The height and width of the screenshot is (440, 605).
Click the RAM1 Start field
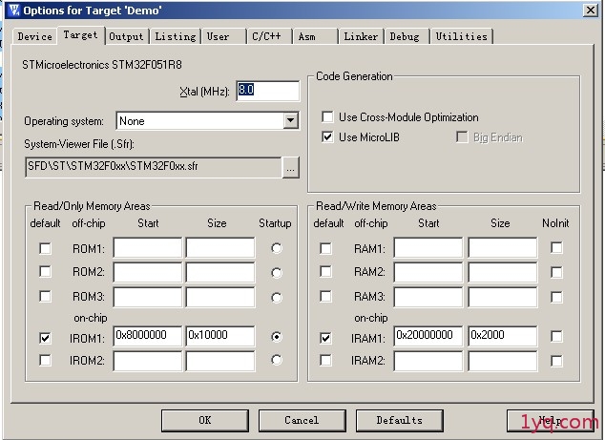coord(428,248)
